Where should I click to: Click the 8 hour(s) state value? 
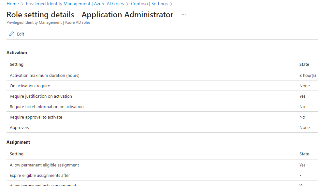tap(308, 76)
